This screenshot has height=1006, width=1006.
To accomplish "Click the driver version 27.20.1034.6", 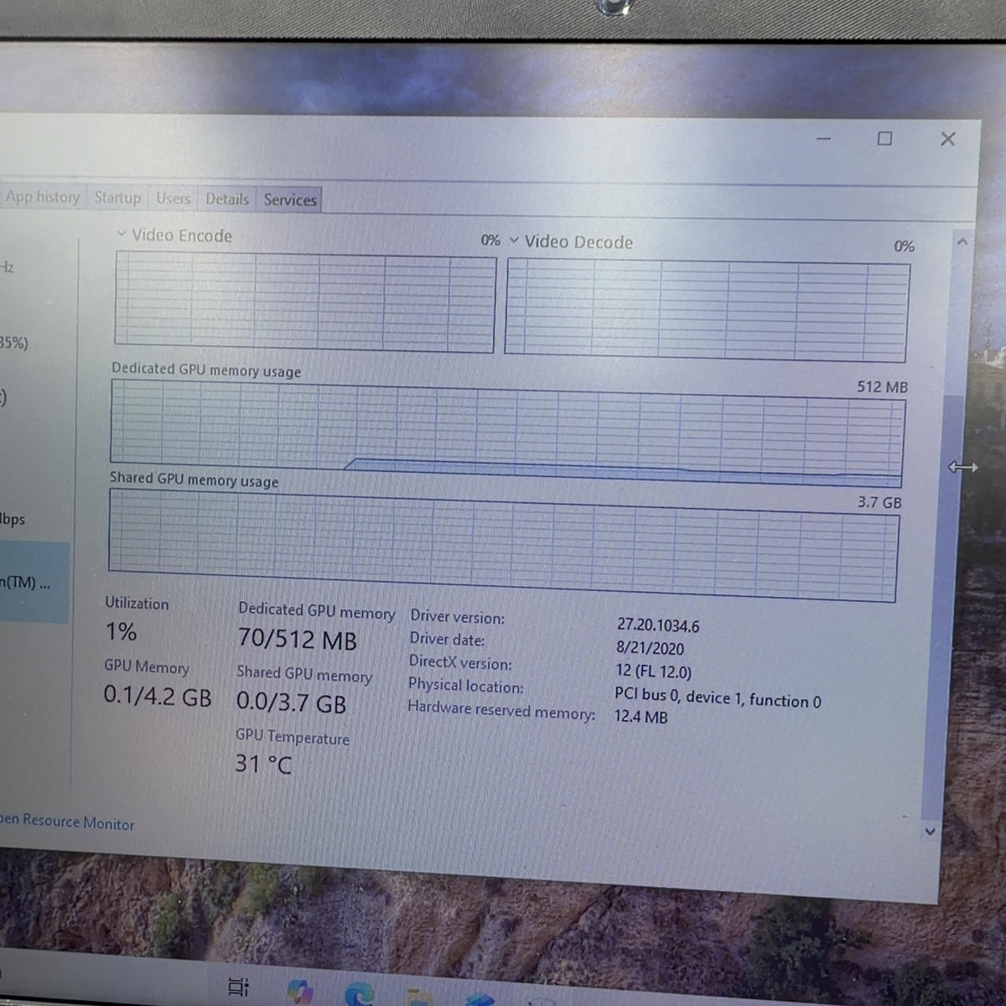I will click(x=658, y=625).
